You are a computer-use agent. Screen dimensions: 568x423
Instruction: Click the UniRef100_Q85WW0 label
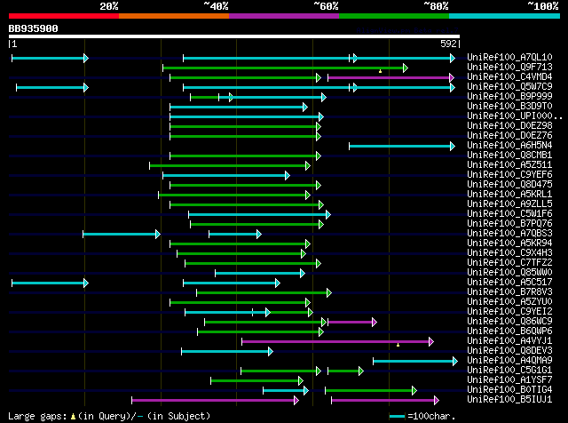pos(509,273)
